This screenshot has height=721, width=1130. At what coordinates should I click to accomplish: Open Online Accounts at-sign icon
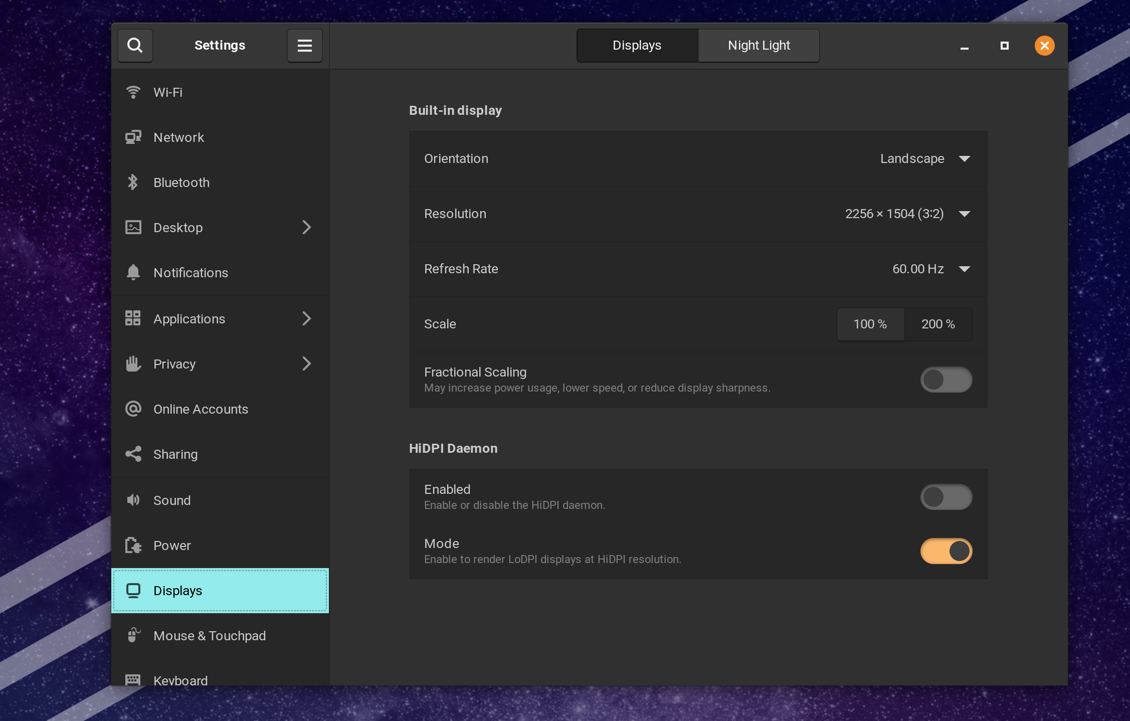(133, 409)
